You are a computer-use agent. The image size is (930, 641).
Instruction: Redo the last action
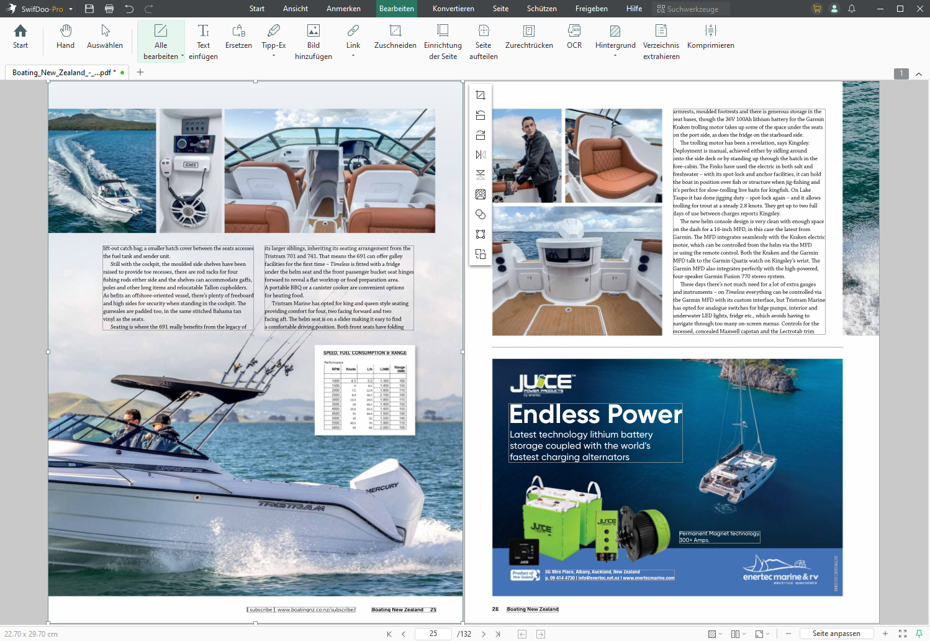point(149,9)
